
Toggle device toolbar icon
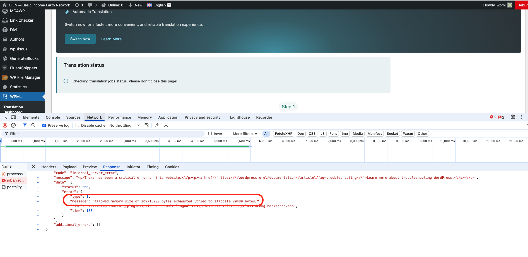tap(13, 117)
